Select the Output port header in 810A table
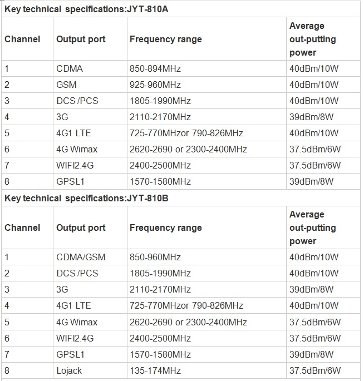 pyautogui.click(x=81, y=39)
